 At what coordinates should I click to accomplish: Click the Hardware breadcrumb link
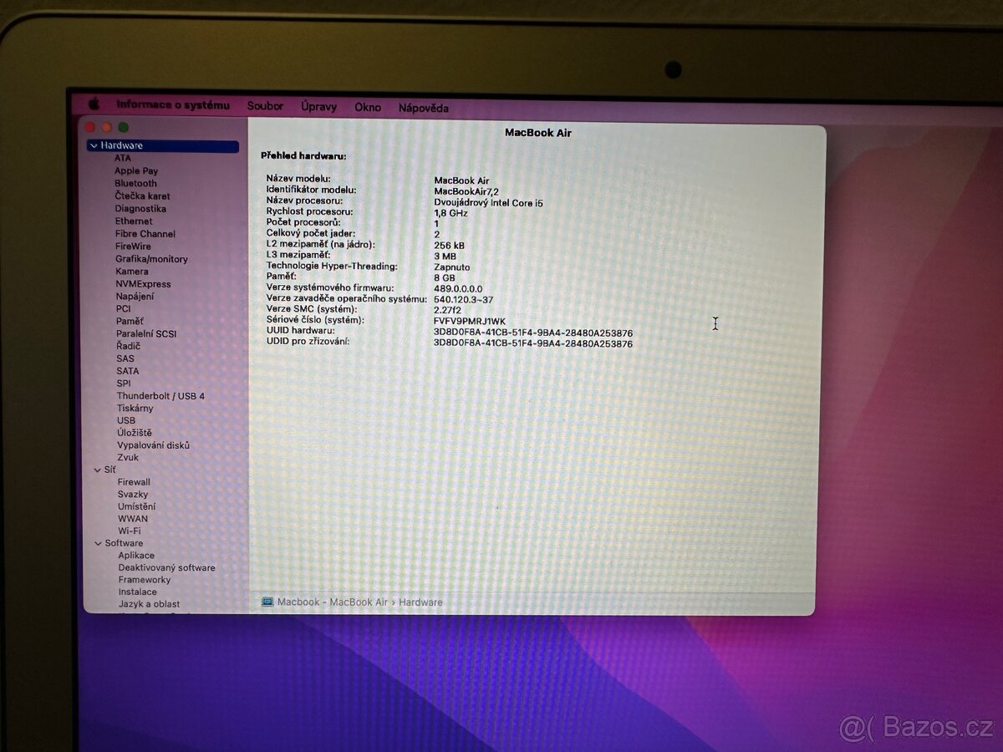(420, 602)
